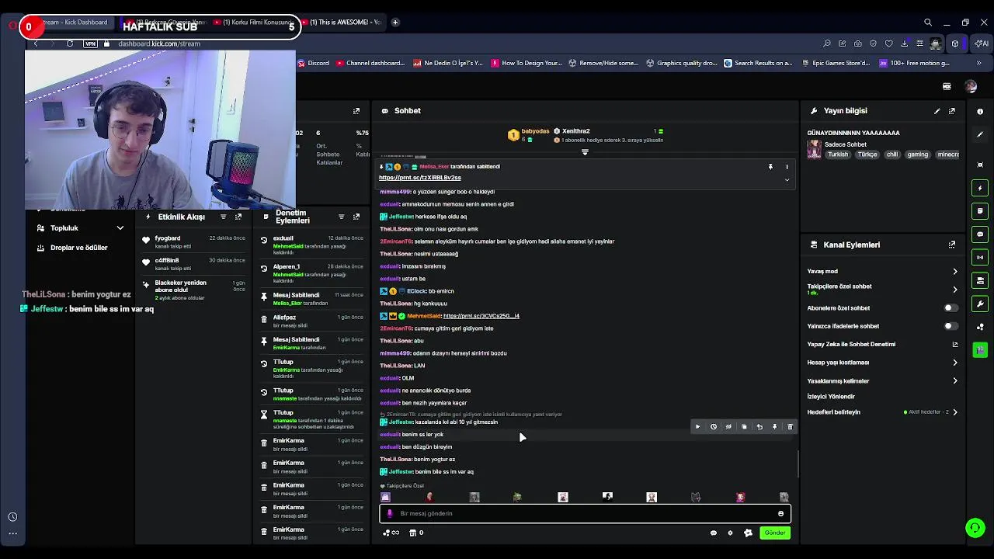Image resolution: width=994 pixels, height=559 pixels.
Task: Click the gaming stream tag
Action: point(917,155)
